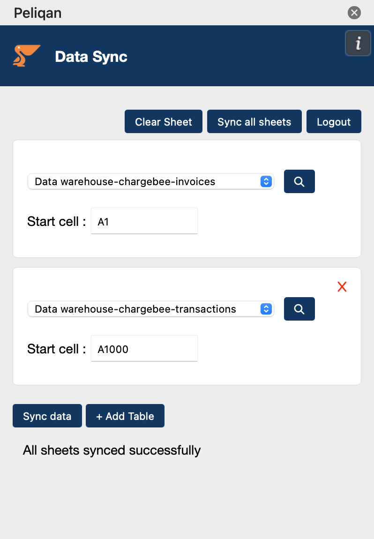Viewport: 374px width, 539px height.
Task: Focus the start cell field containing A1
Action: (x=144, y=221)
